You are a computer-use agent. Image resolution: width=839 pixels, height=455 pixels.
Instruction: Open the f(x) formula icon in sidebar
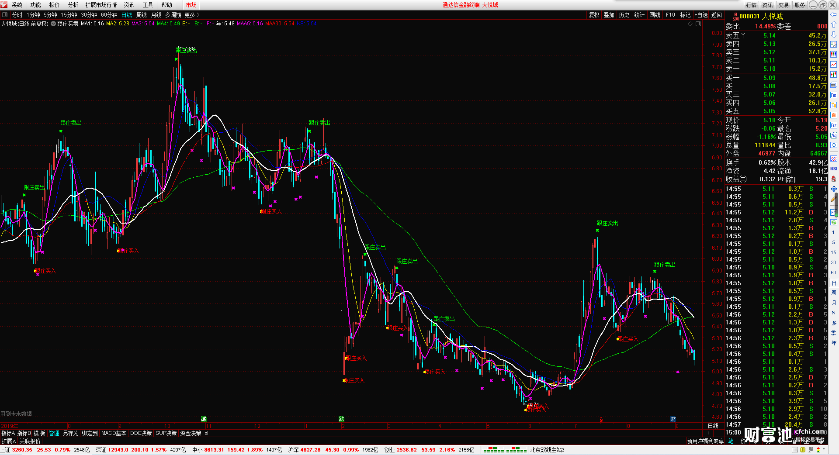[x=834, y=135]
